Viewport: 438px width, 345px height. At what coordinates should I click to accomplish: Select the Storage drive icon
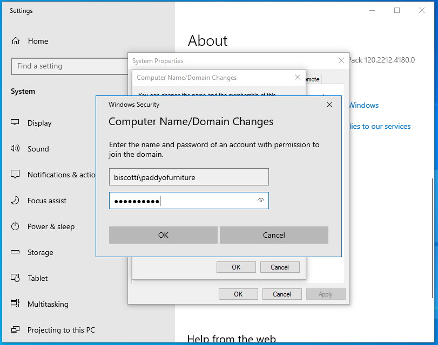point(16,252)
